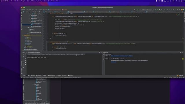The image size is (185, 104).
Task: Hide the Project tool window
Action: click(x=41, y=12)
